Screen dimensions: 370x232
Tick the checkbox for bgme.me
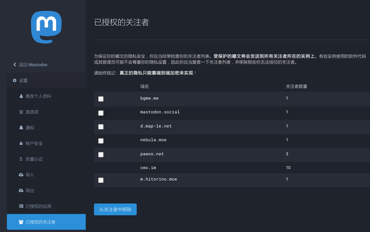pyautogui.click(x=101, y=99)
